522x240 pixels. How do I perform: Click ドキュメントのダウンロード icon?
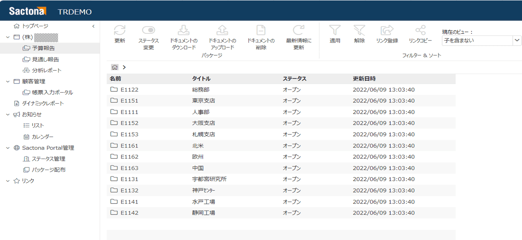(x=183, y=31)
